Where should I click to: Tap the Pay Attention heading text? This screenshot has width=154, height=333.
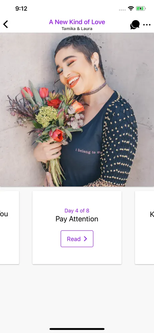point(77,219)
